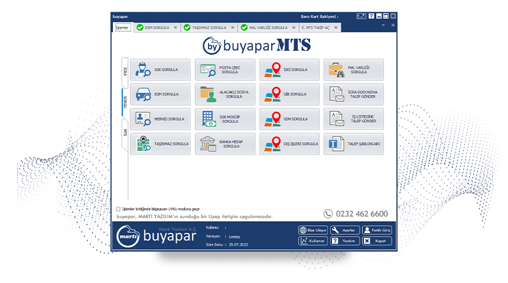Open the MAL VARLIĞI SORGULA briefcase tile
The height and width of the screenshot is (283, 508).
353,70
